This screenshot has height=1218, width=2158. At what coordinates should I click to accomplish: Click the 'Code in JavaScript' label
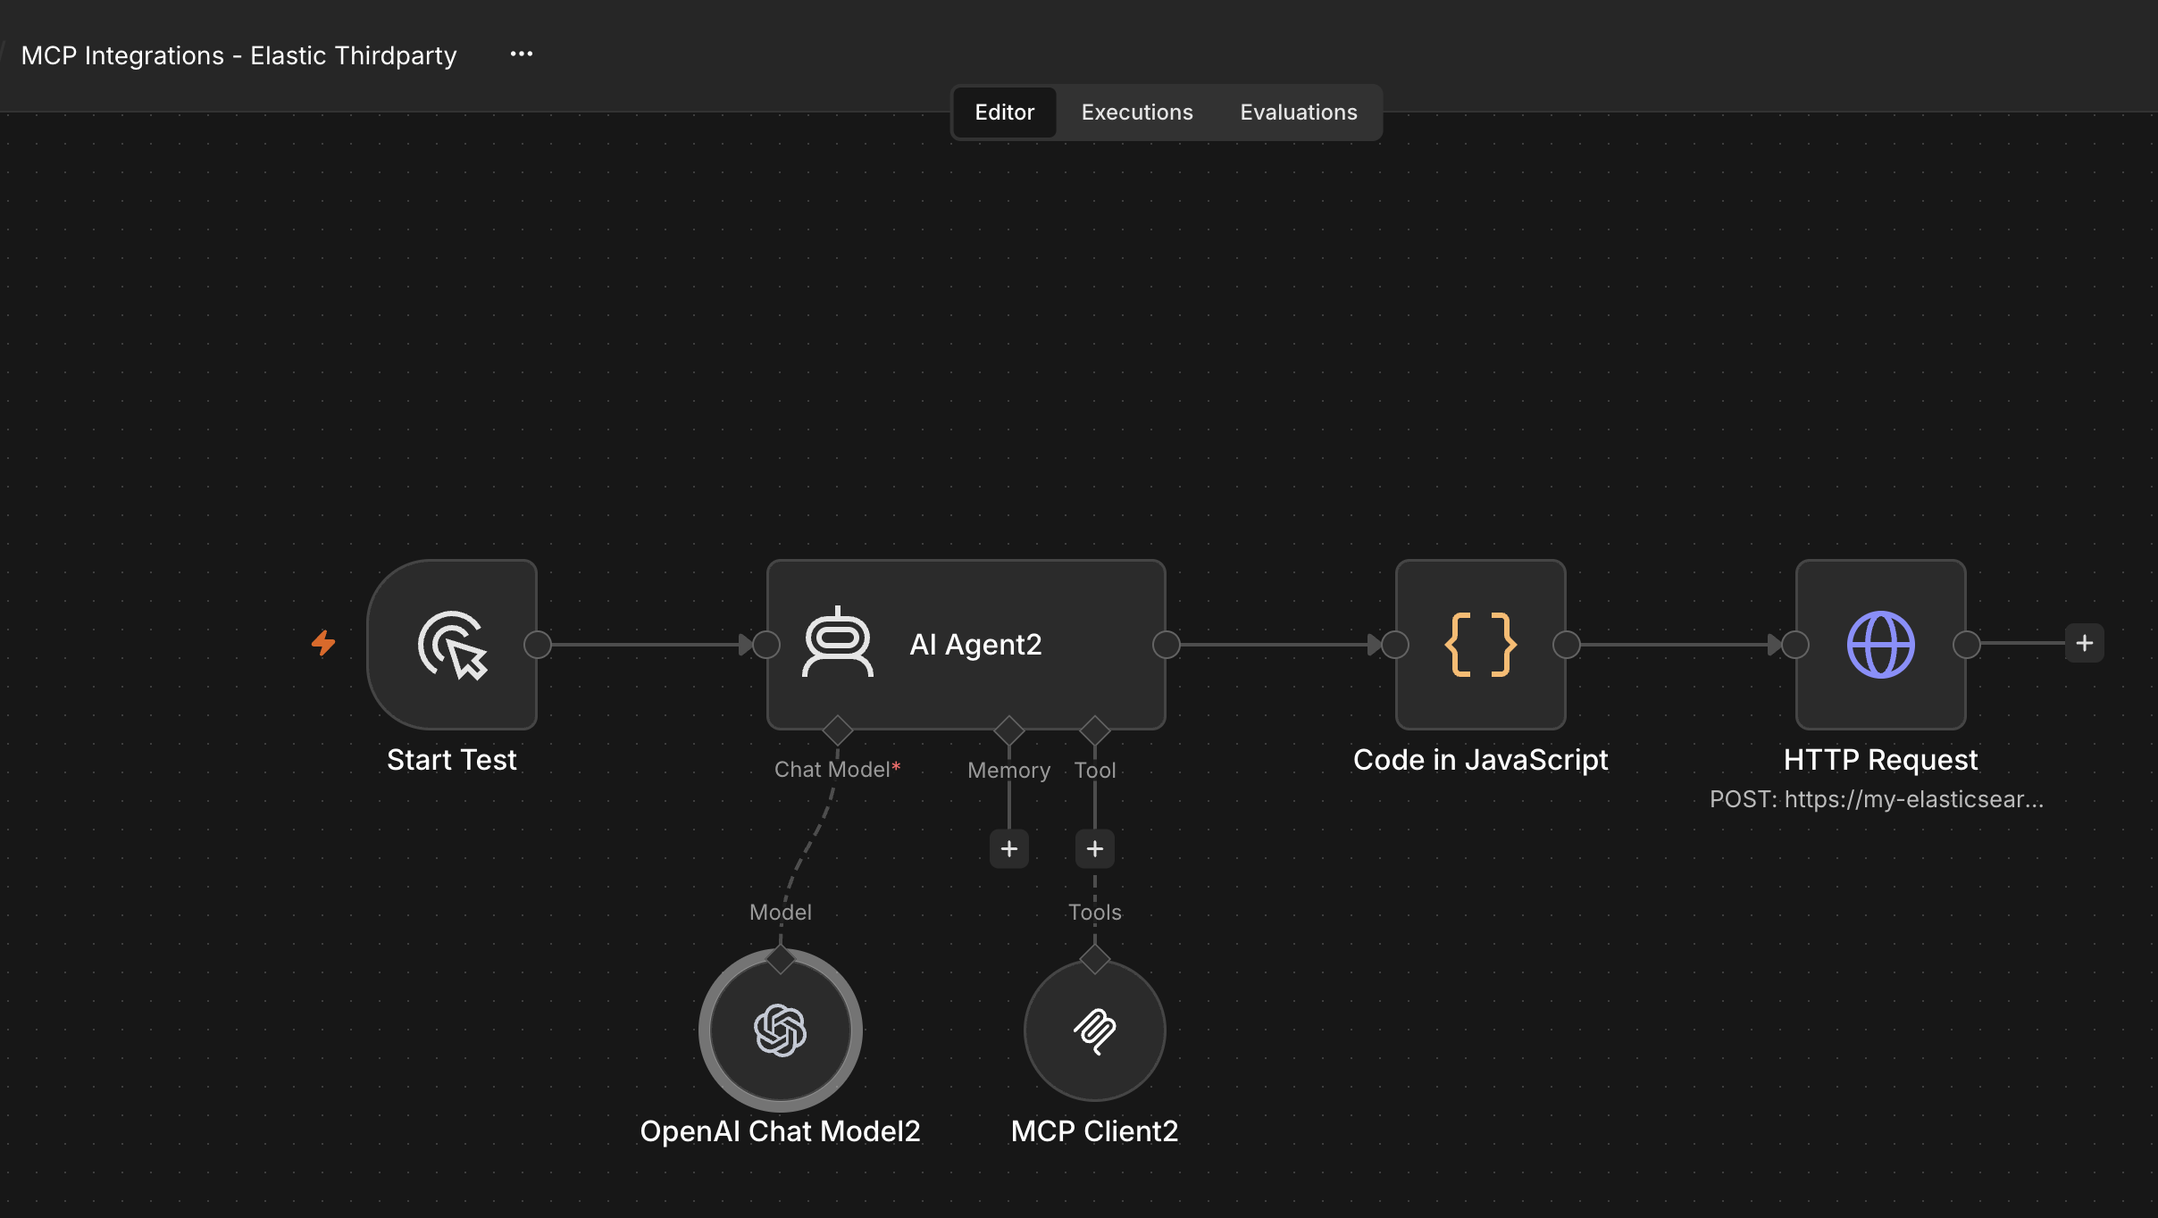click(1480, 760)
